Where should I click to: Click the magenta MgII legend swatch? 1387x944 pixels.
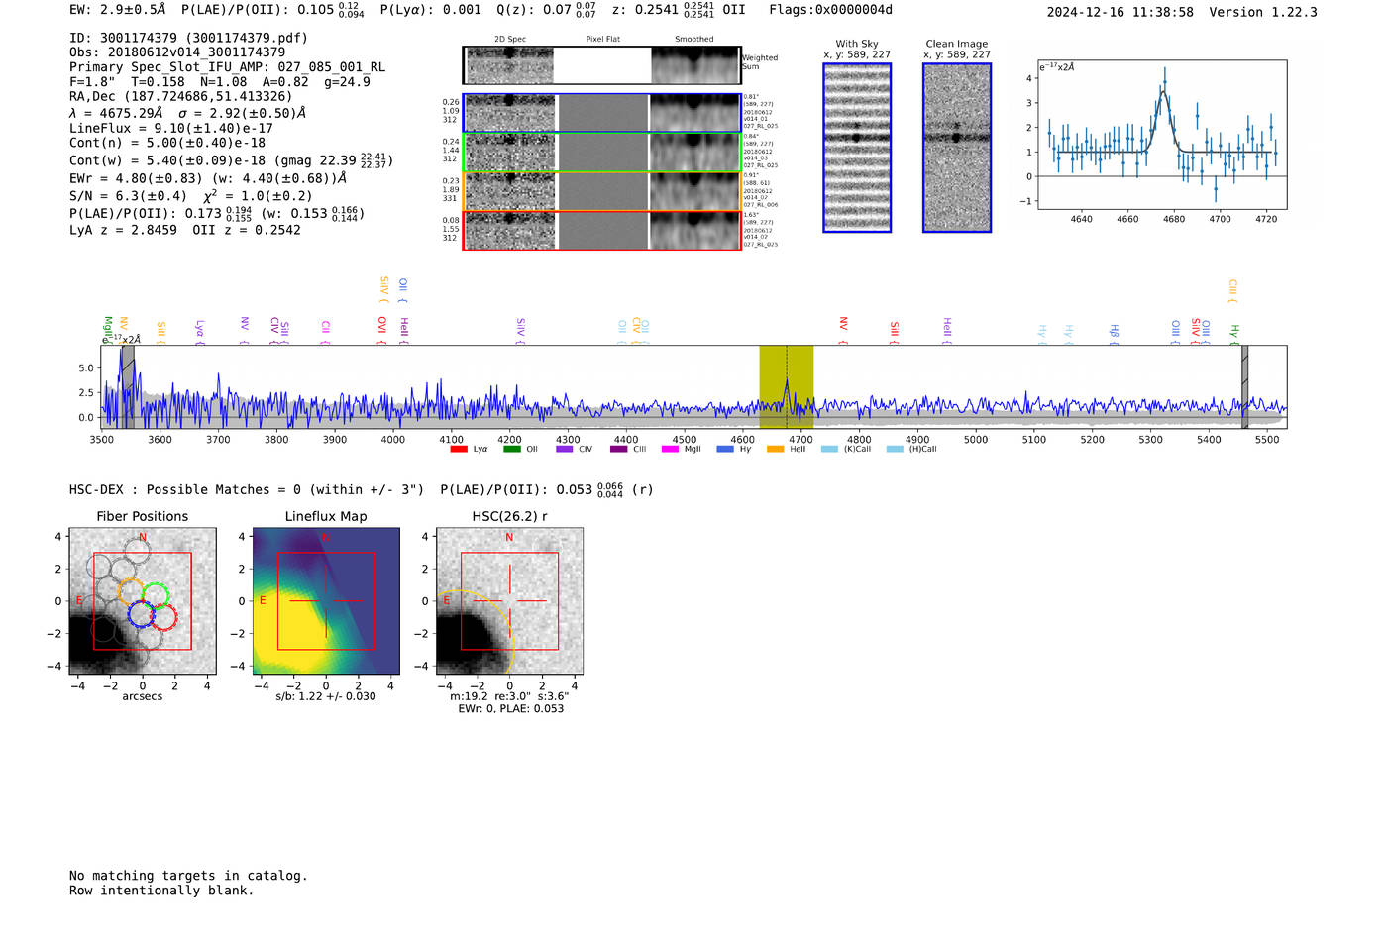[670, 450]
